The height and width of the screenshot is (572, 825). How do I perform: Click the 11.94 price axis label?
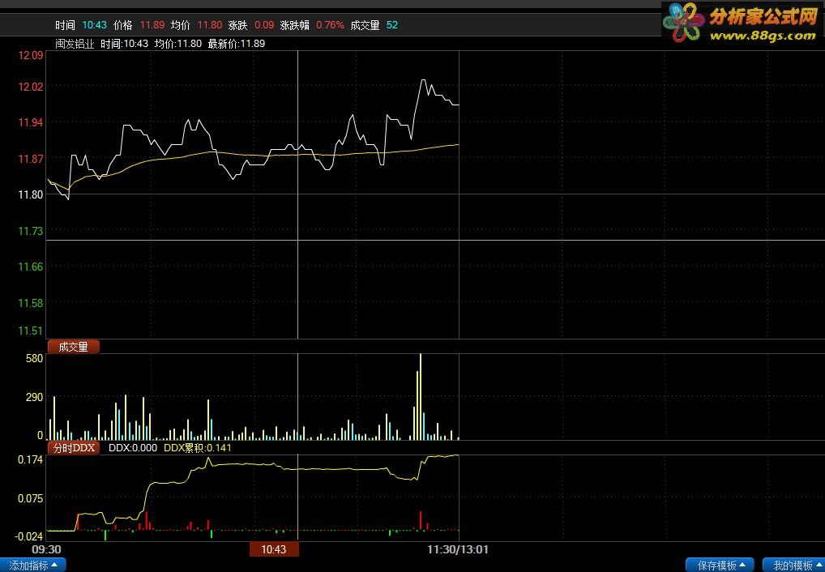(x=31, y=122)
